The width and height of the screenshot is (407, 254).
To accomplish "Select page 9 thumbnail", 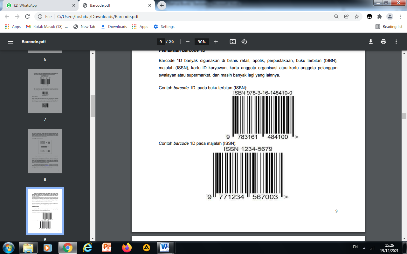I will [45, 211].
